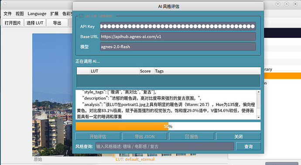Click the model name field agnes-2.0-flash
This screenshot has height=165, width=301.
coord(178,47)
